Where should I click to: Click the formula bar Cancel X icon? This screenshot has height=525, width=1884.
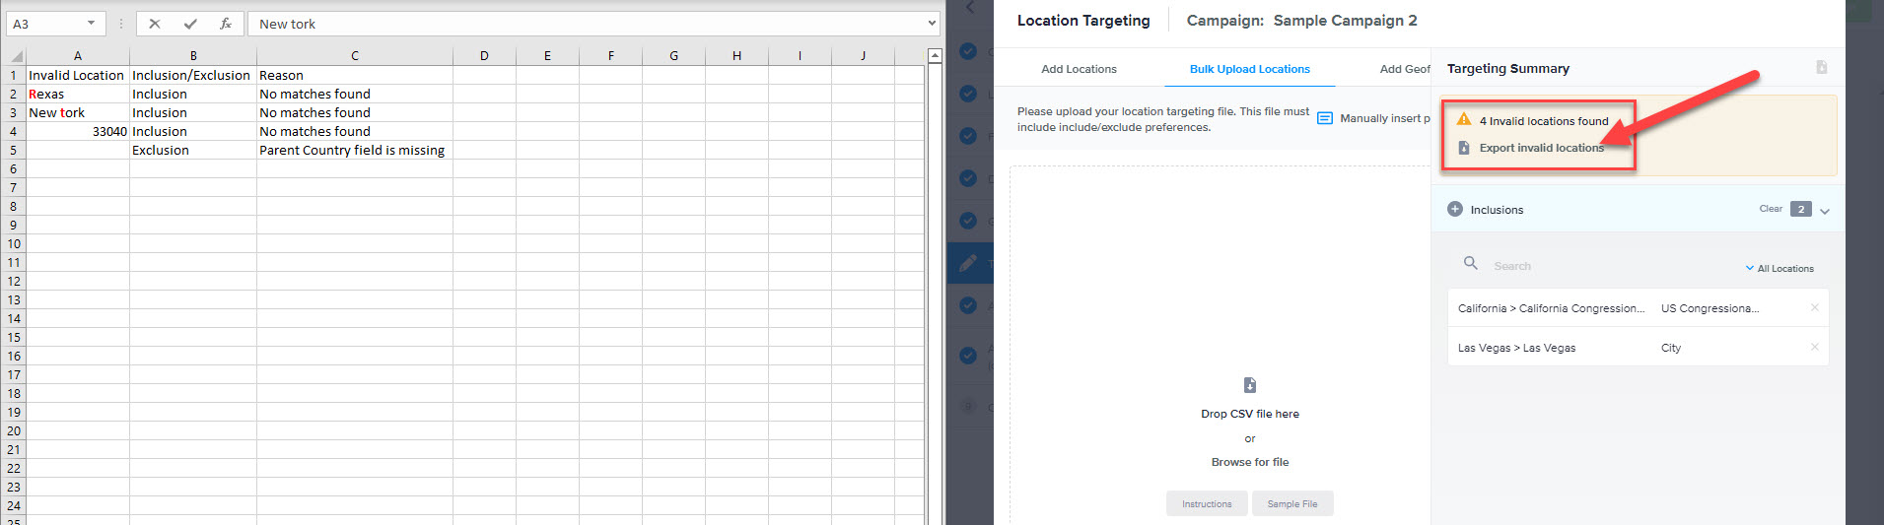tap(155, 24)
